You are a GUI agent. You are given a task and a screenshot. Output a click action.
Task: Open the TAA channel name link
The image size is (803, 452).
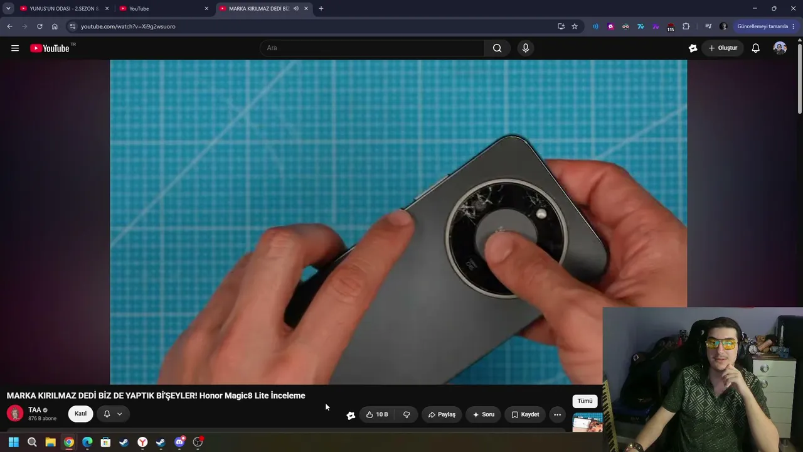point(35,410)
